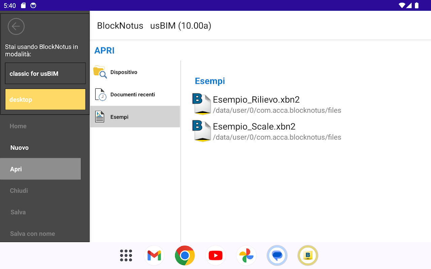Open Google Photos from the taskbar

point(246,256)
